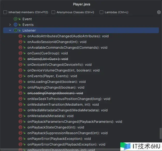Select onIsPlayingChanged(boolean): void
162x151 pixels.
tap(56, 87)
